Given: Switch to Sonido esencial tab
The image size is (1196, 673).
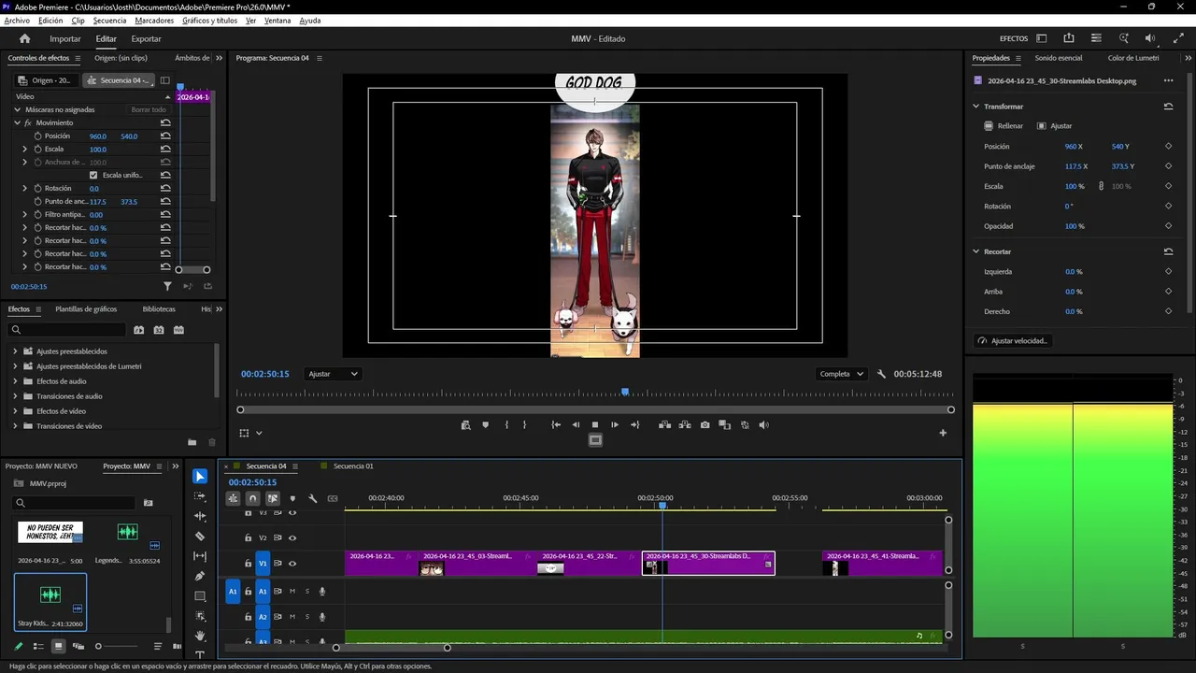Looking at the screenshot, I should tap(1059, 58).
